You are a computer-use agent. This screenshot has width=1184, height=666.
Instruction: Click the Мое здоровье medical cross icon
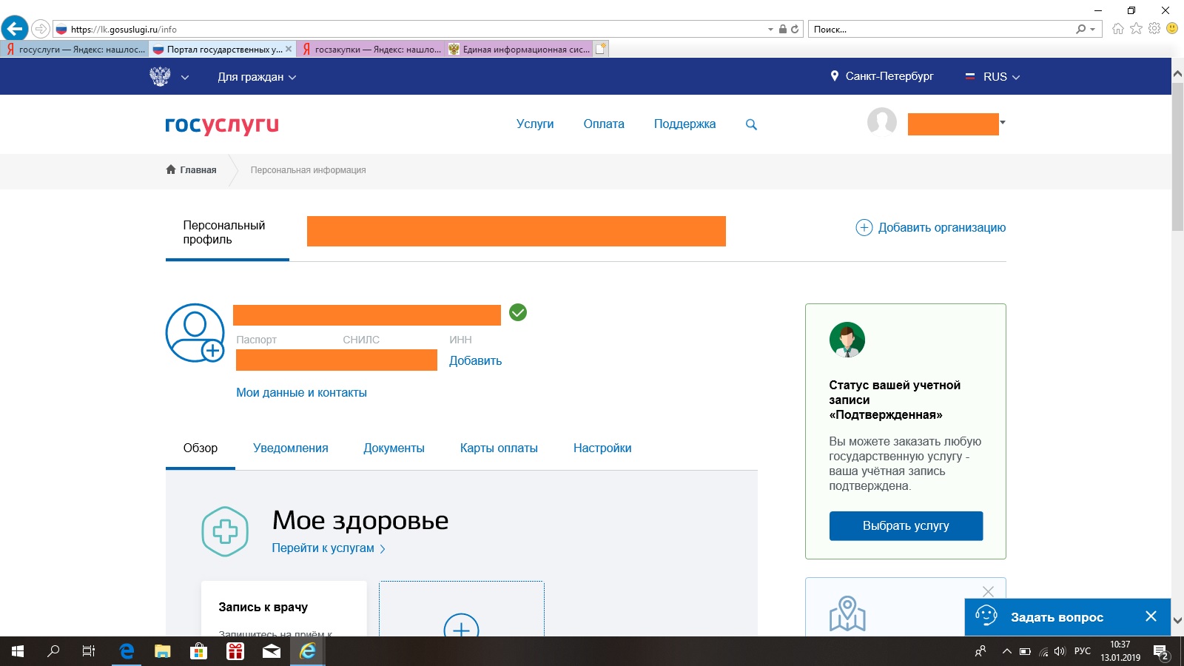pos(225,531)
